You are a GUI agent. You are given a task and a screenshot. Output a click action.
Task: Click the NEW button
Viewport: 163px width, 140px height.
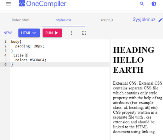(8, 33)
